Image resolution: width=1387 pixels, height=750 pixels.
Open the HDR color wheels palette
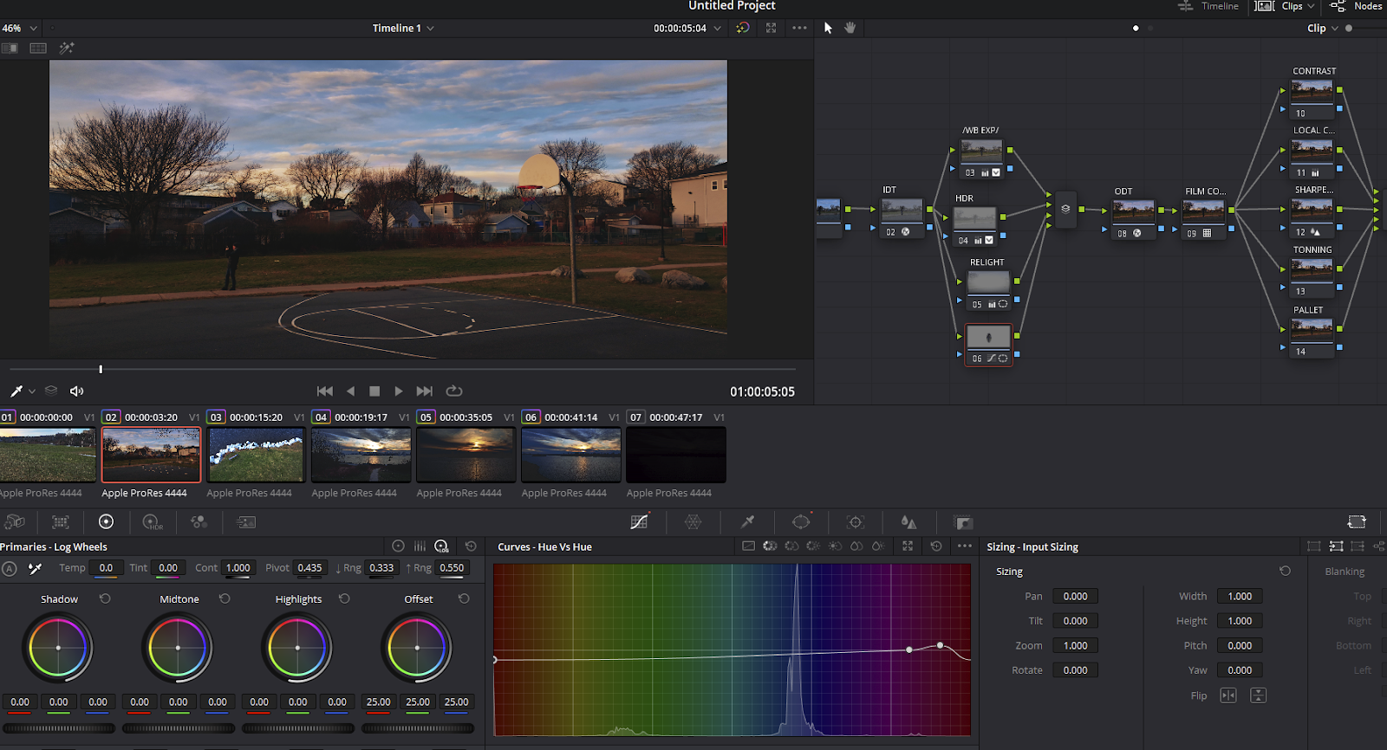(x=153, y=522)
